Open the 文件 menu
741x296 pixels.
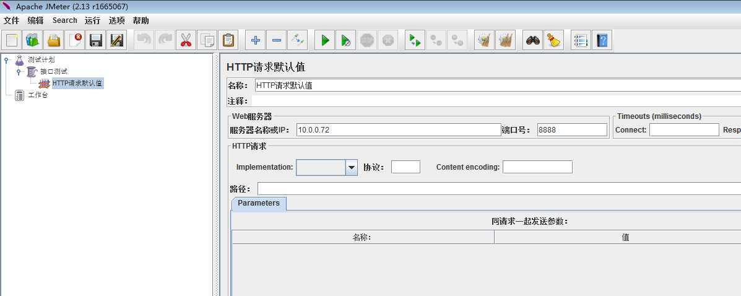coord(11,20)
